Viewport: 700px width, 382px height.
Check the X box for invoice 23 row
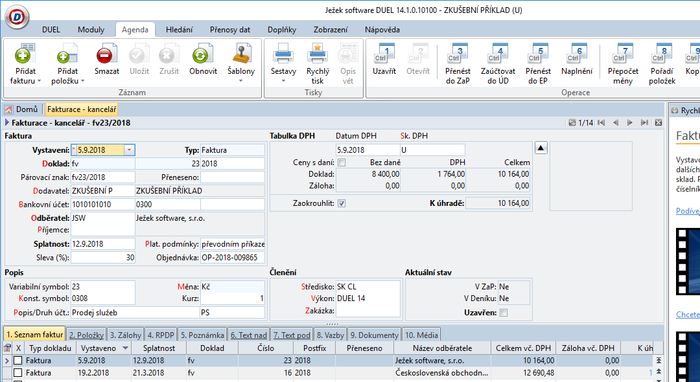(18, 360)
